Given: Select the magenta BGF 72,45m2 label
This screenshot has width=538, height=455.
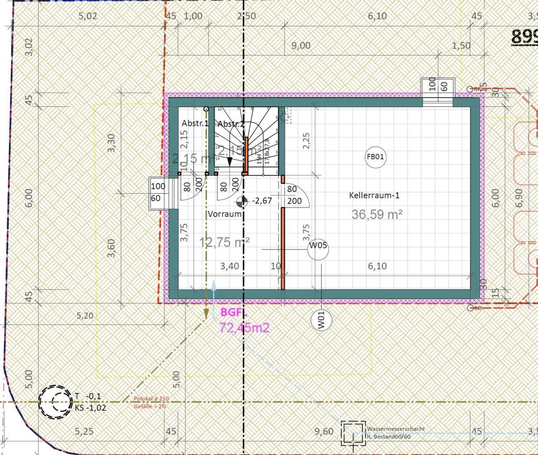Looking at the screenshot, I should tap(244, 321).
